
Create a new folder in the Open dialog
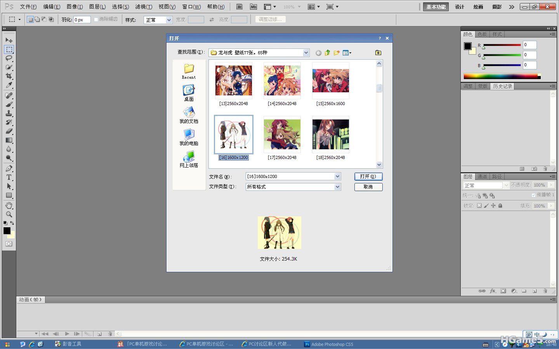(x=336, y=53)
